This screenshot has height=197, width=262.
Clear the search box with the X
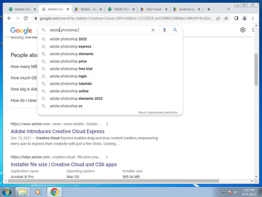point(153,30)
